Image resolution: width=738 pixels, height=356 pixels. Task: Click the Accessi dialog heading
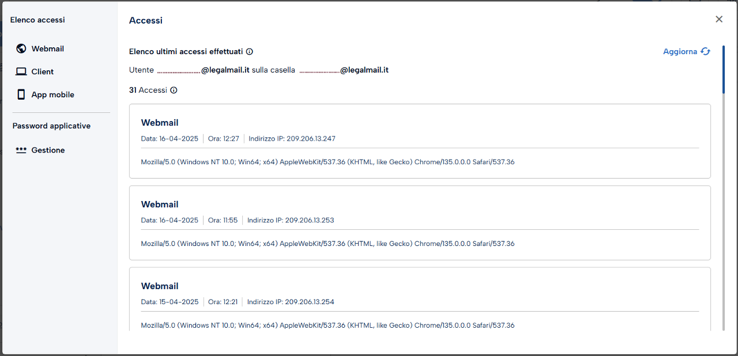click(x=146, y=20)
